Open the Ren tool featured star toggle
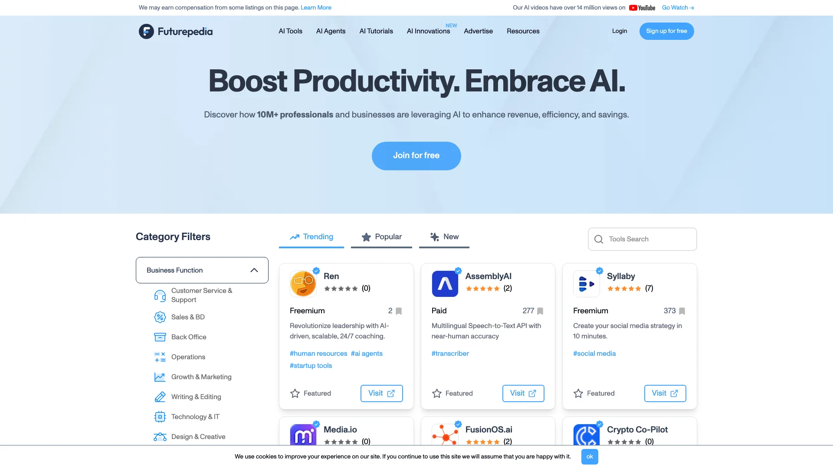The height and width of the screenshot is (468, 833). [295, 393]
